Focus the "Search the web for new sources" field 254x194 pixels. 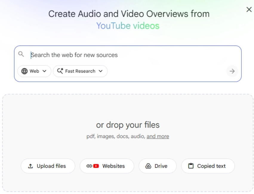pyautogui.click(x=125, y=55)
